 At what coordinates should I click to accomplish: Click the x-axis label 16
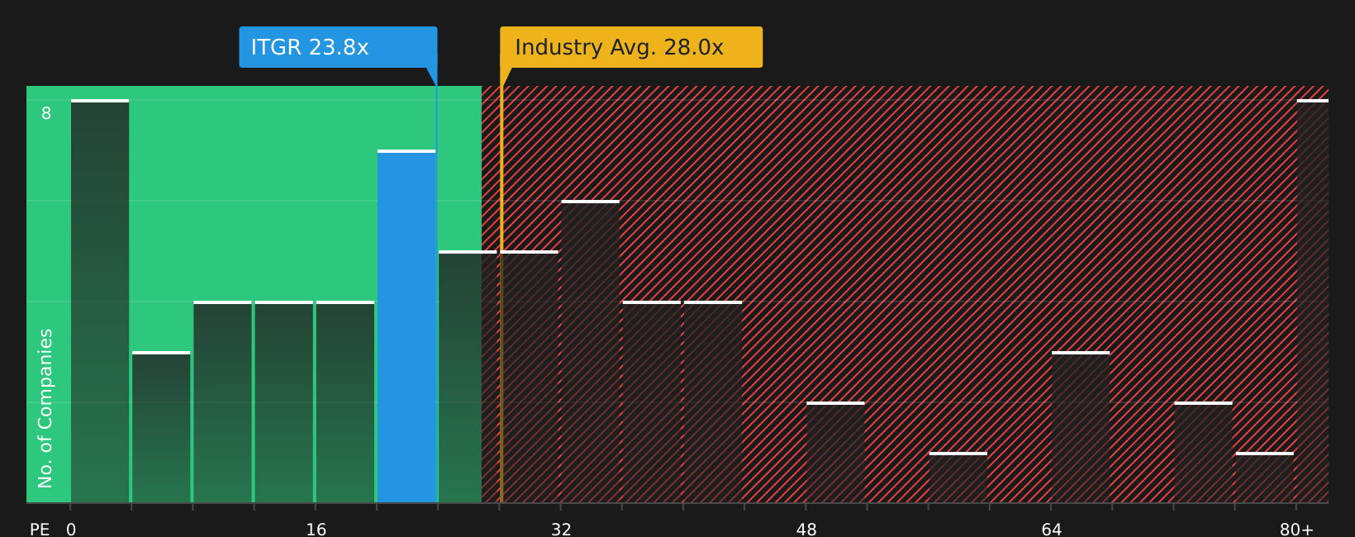(x=316, y=530)
